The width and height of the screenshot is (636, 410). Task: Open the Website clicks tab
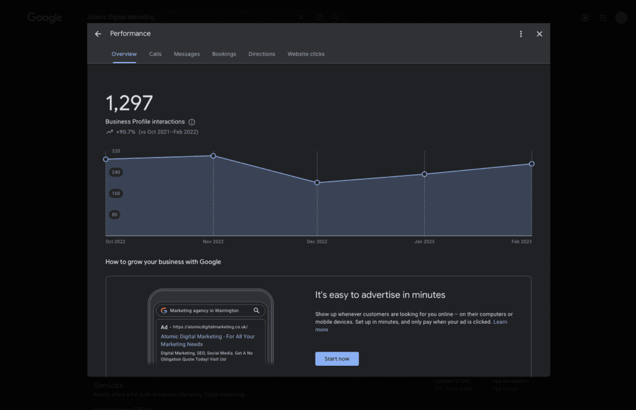pos(305,54)
